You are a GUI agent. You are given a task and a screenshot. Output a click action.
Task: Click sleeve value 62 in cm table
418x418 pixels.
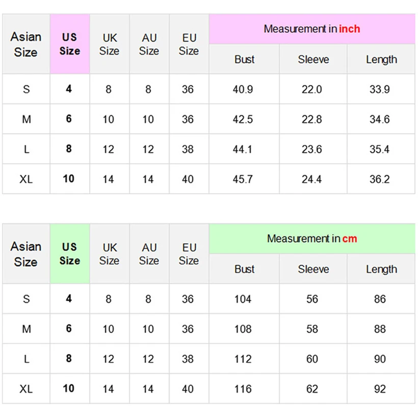(x=312, y=389)
